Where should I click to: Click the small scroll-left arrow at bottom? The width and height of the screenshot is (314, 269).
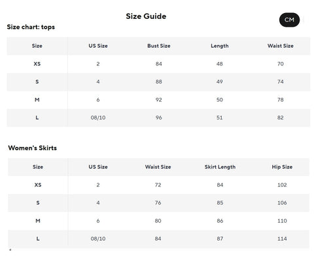tap(10, 249)
